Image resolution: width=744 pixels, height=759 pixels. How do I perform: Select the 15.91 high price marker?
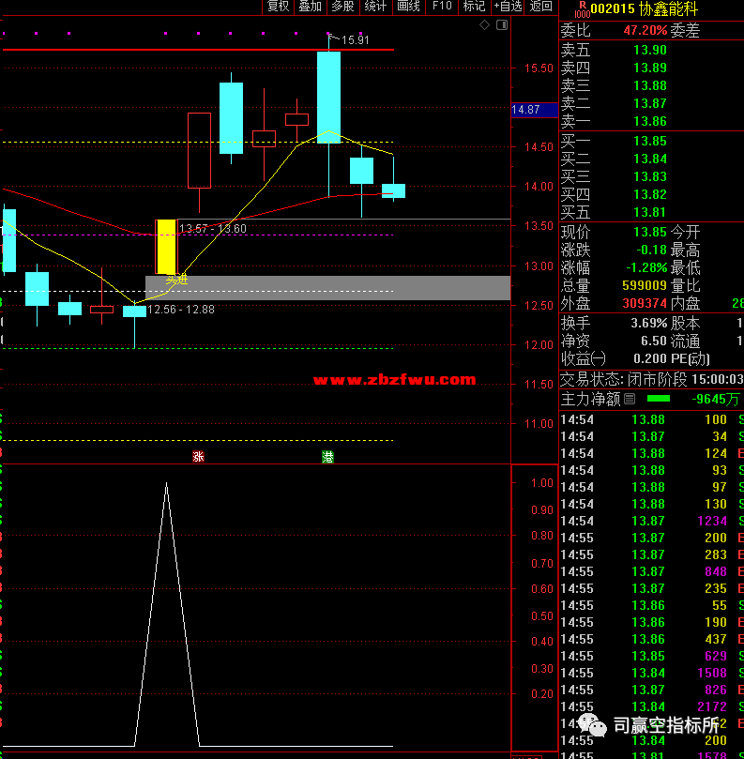click(356, 40)
